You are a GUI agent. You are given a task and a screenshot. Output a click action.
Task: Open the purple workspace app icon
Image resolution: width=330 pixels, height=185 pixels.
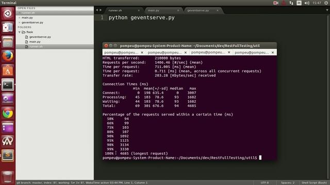tap(8, 127)
